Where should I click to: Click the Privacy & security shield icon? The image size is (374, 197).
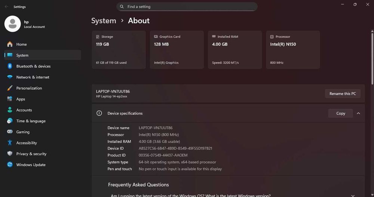coord(10,154)
